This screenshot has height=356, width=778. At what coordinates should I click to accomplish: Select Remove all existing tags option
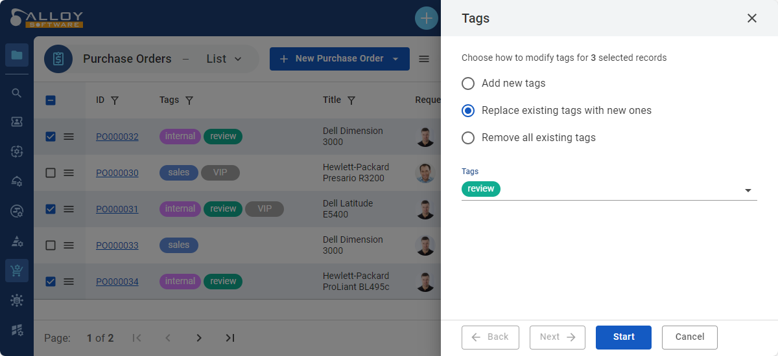point(528,138)
